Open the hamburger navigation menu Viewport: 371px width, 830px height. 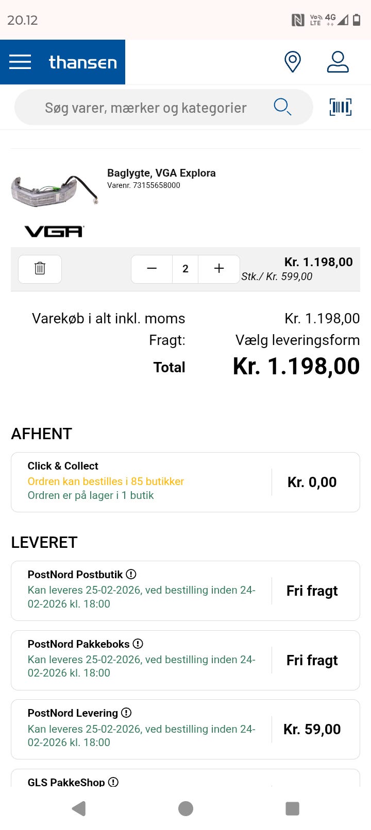pos(20,62)
